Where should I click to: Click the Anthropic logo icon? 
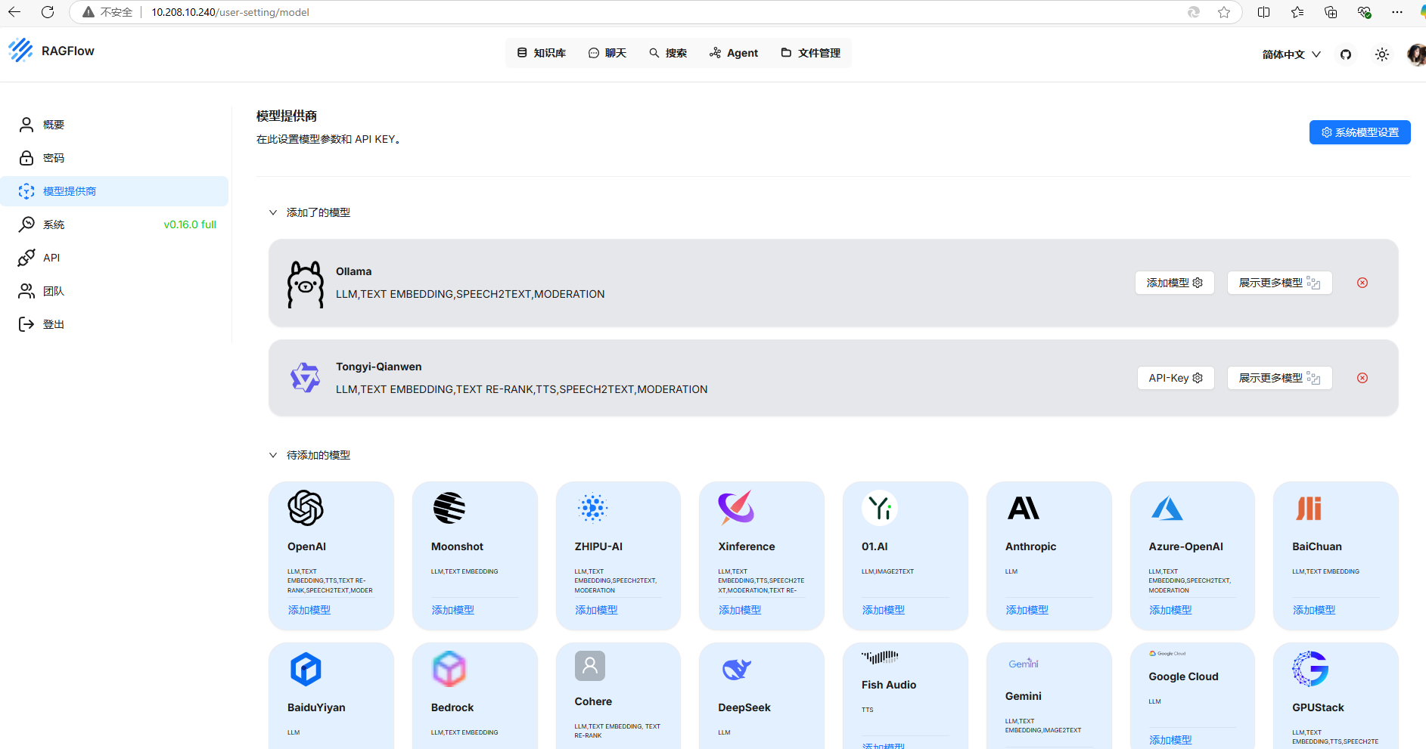(1023, 508)
